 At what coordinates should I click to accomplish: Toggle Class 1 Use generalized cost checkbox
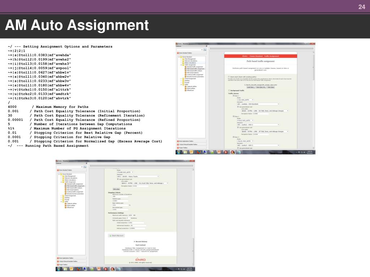click(x=238, y=107)
